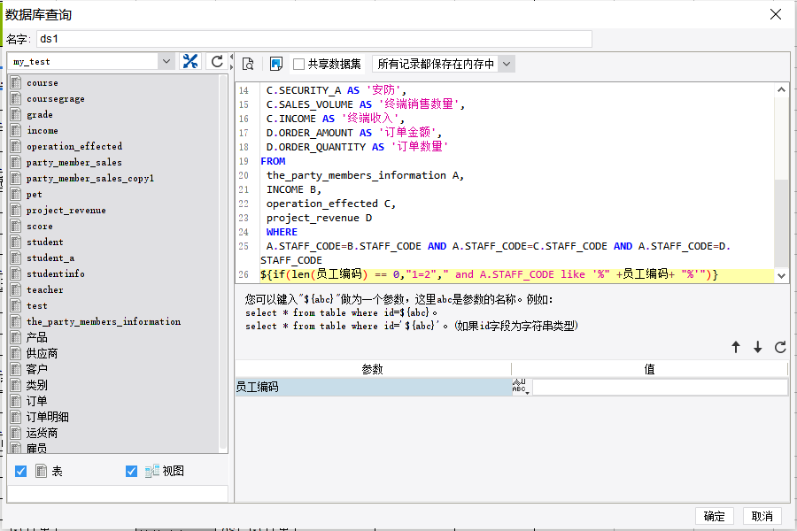Screen dimensions: 797x531
Task: Click the table icon beside test
Action: (x=16, y=305)
